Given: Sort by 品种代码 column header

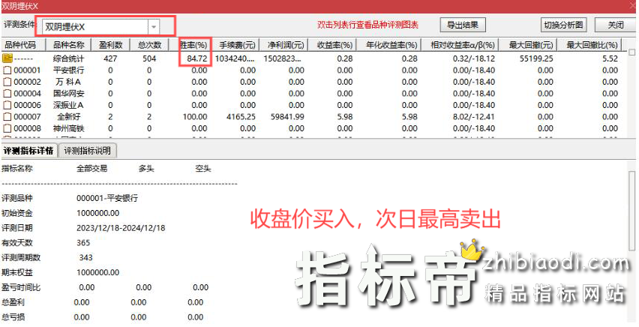Looking at the screenshot, I should click(x=22, y=44).
